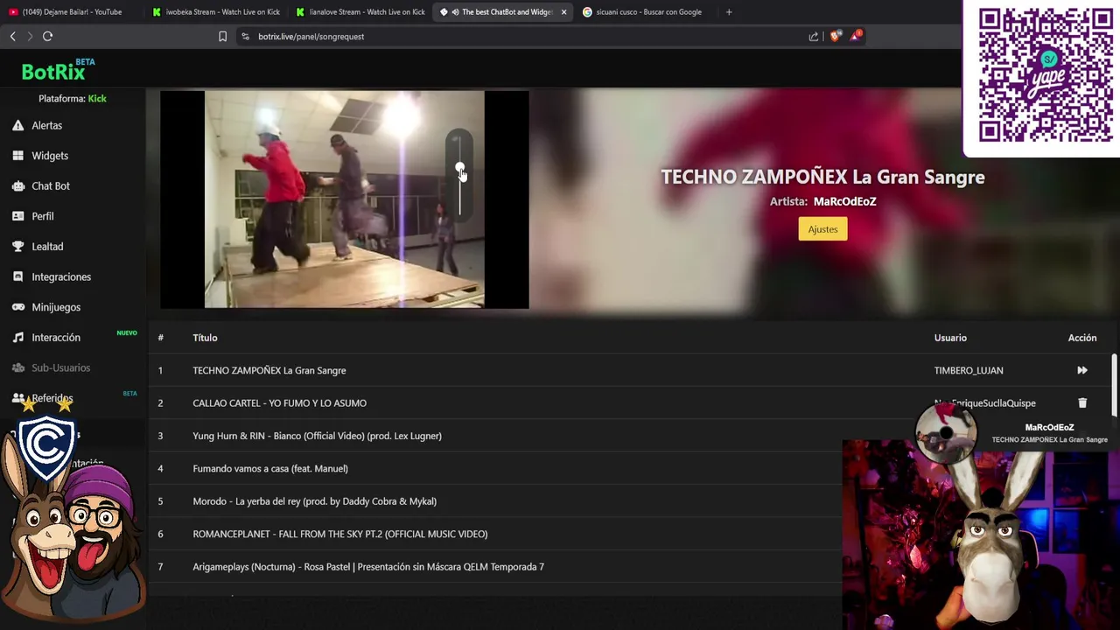
Task: Open a new browser tab with plus
Action: [x=729, y=12]
